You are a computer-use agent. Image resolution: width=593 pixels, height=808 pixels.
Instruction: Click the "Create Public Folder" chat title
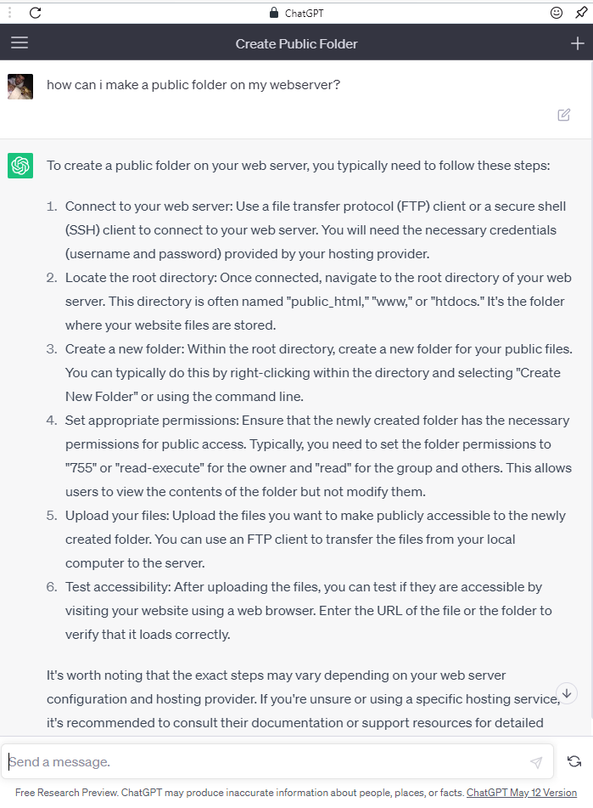point(296,43)
